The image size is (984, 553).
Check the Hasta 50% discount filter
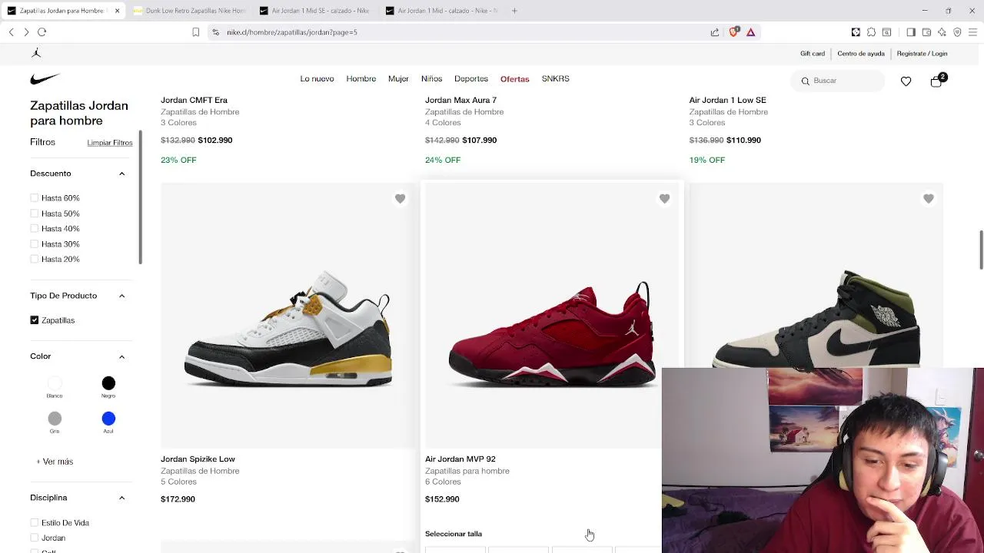pos(35,214)
